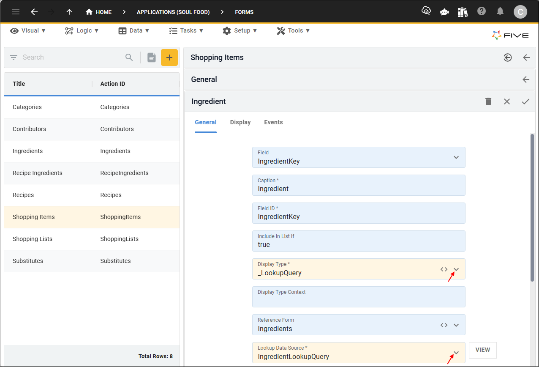Edit the Caption field
The width and height of the screenshot is (539, 367).
tap(359, 185)
